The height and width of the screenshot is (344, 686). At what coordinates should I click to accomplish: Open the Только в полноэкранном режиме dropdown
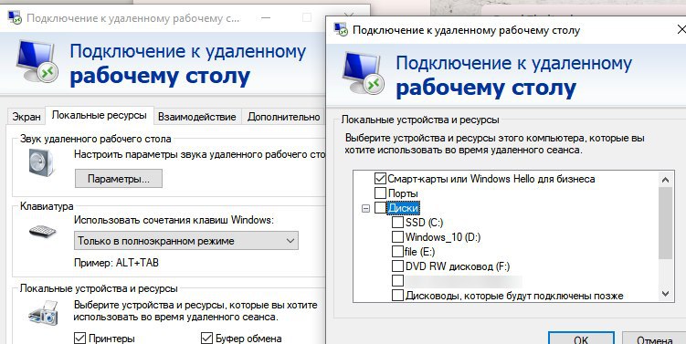[186, 241]
